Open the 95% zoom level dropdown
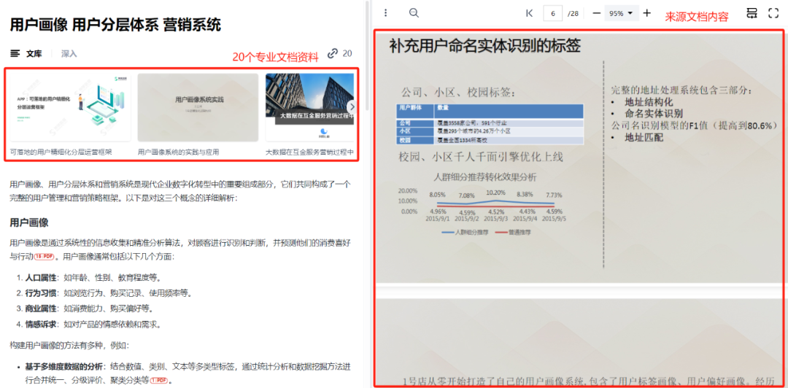 point(622,13)
